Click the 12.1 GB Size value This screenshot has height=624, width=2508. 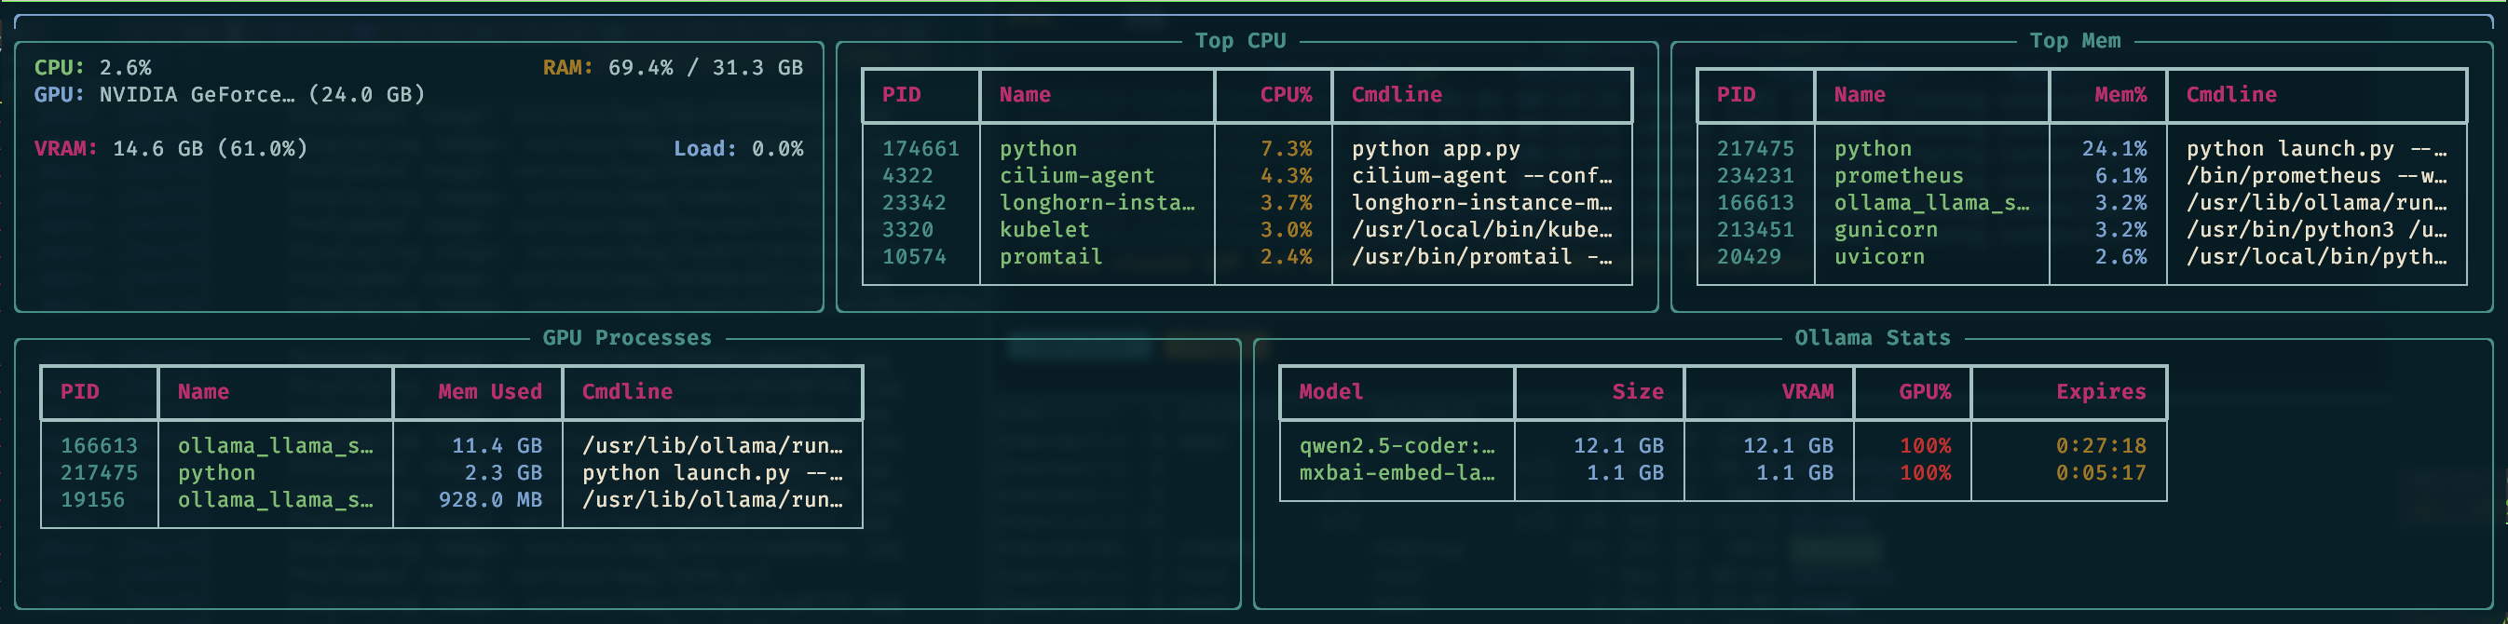[x=1618, y=446]
